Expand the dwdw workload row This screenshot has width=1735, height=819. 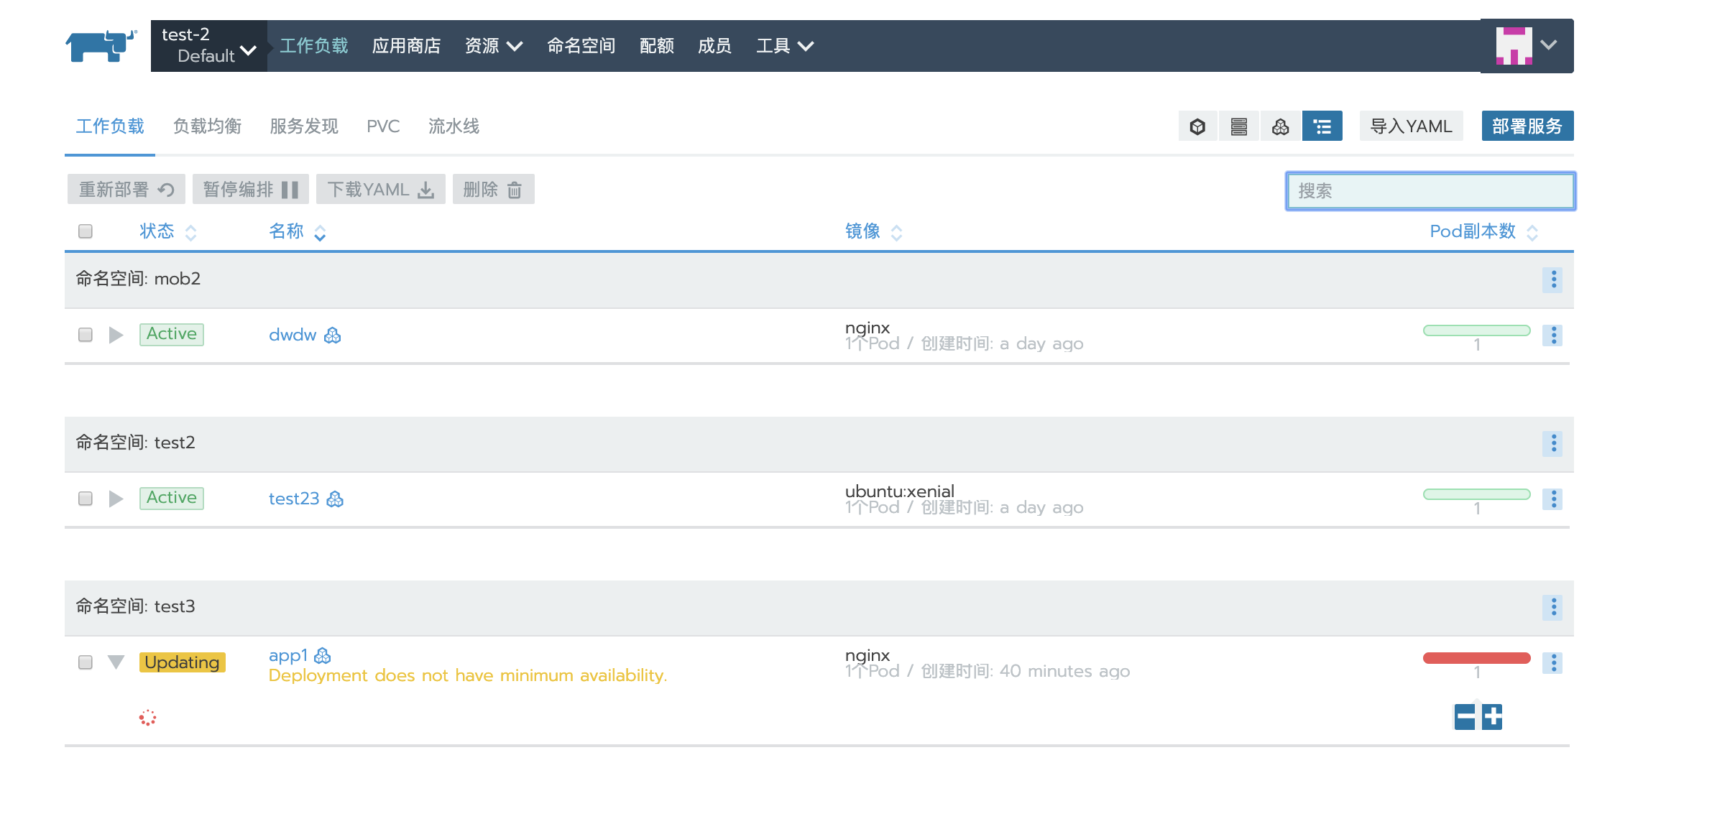(x=115, y=334)
